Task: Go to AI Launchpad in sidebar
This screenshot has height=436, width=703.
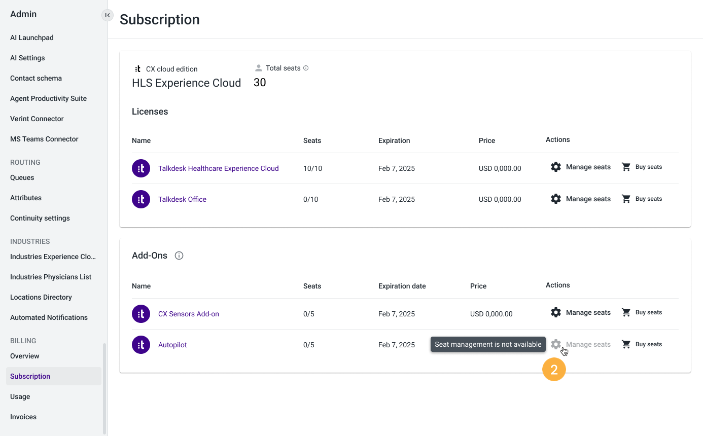Action: click(x=32, y=38)
